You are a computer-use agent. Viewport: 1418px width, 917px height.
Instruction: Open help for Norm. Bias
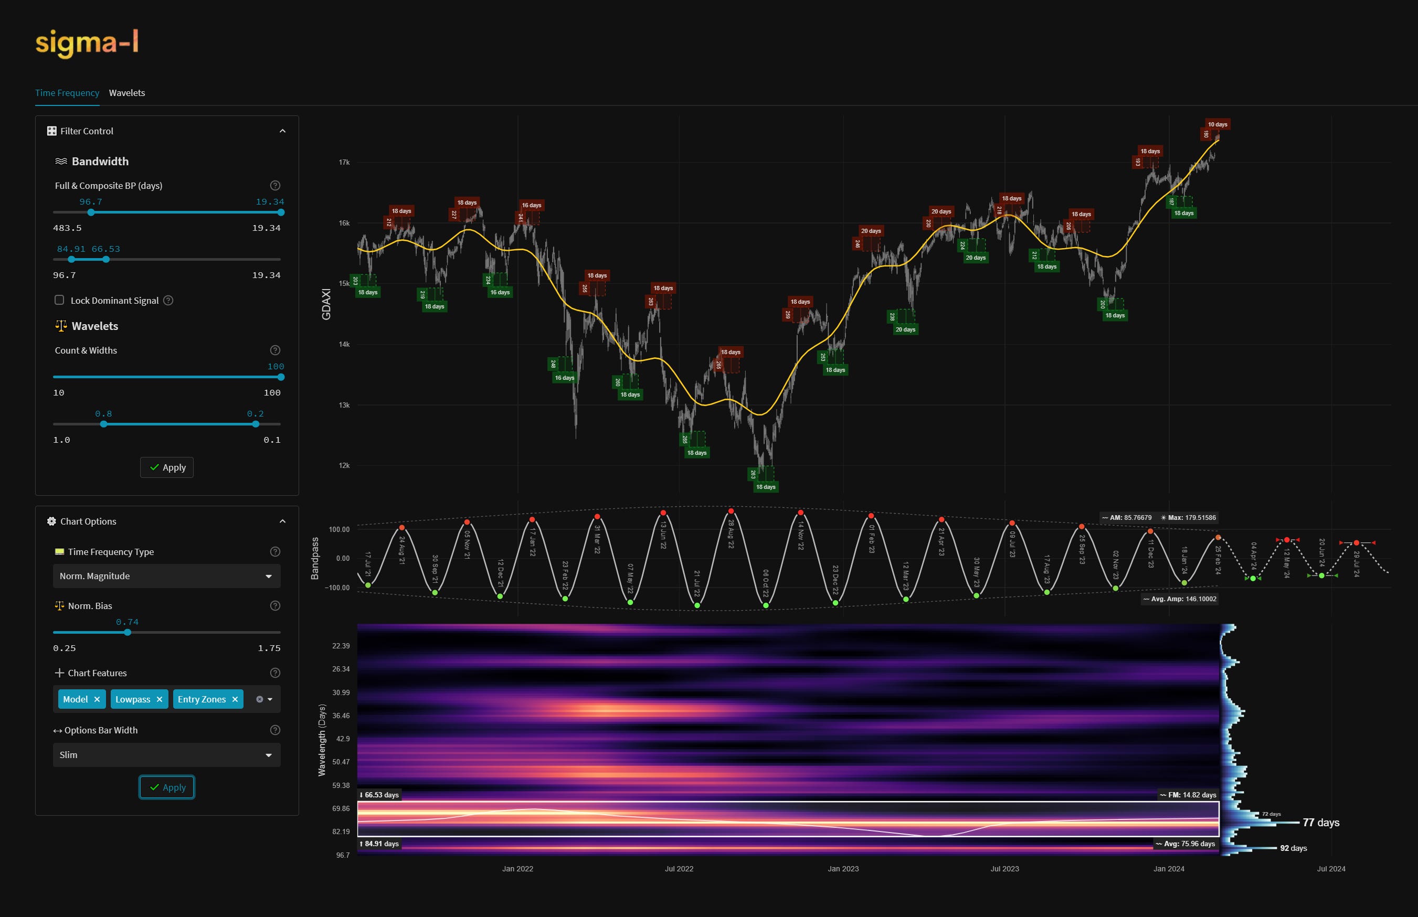click(275, 606)
